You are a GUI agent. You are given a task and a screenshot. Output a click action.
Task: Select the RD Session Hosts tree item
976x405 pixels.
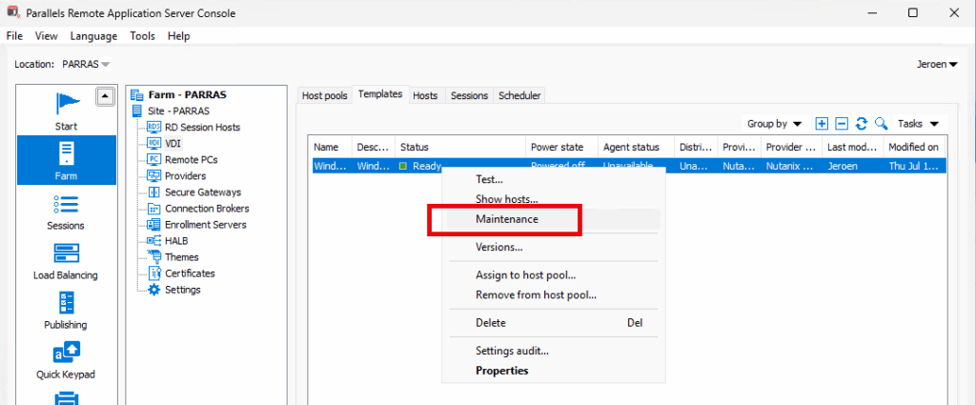202,127
